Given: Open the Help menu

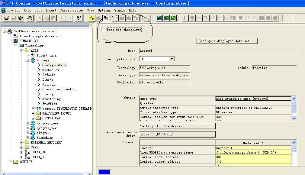Looking at the screenshot, I should coord(132,11).
